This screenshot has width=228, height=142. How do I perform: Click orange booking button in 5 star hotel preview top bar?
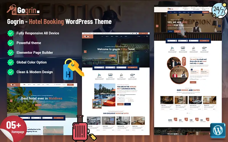click(143, 34)
